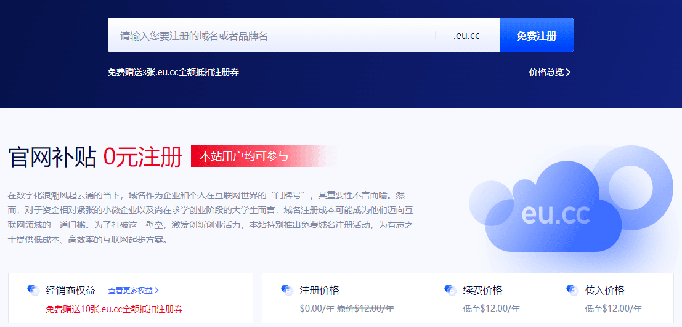Viewport: 682px width, 327px height.
Task: Click the 免费赠送3张.eu.cc全额抵扣注册券 text
Action: pos(173,72)
